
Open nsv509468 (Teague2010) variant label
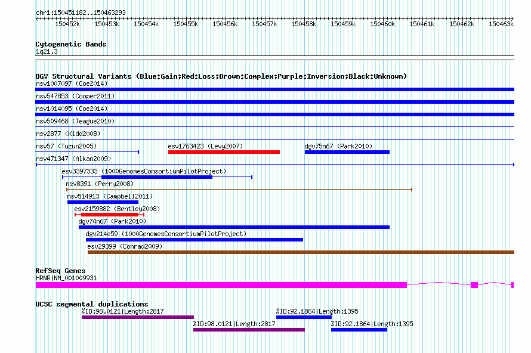click(75, 121)
